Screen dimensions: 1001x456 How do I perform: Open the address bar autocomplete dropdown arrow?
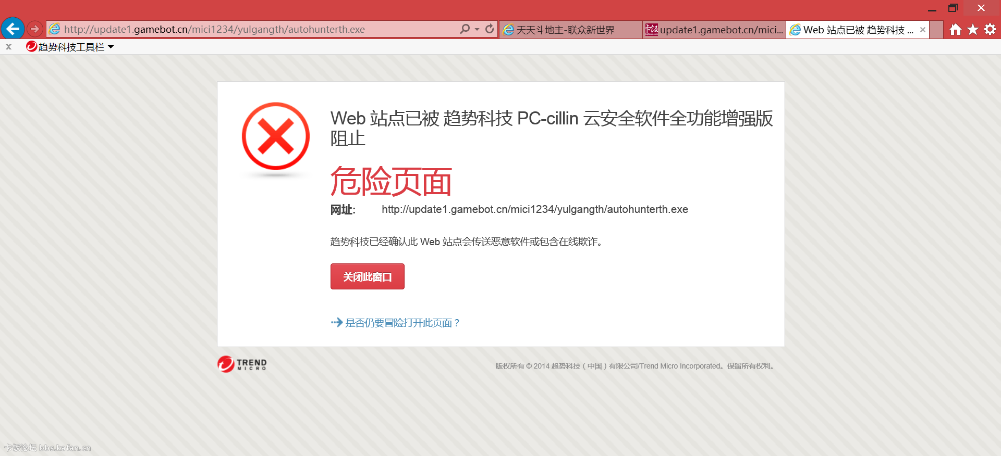(x=477, y=29)
